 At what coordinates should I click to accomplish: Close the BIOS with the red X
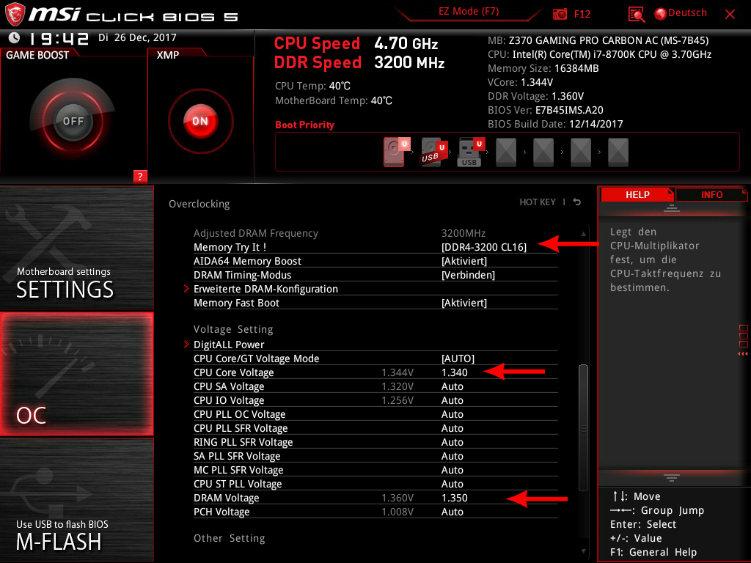click(x=730, y=15)
